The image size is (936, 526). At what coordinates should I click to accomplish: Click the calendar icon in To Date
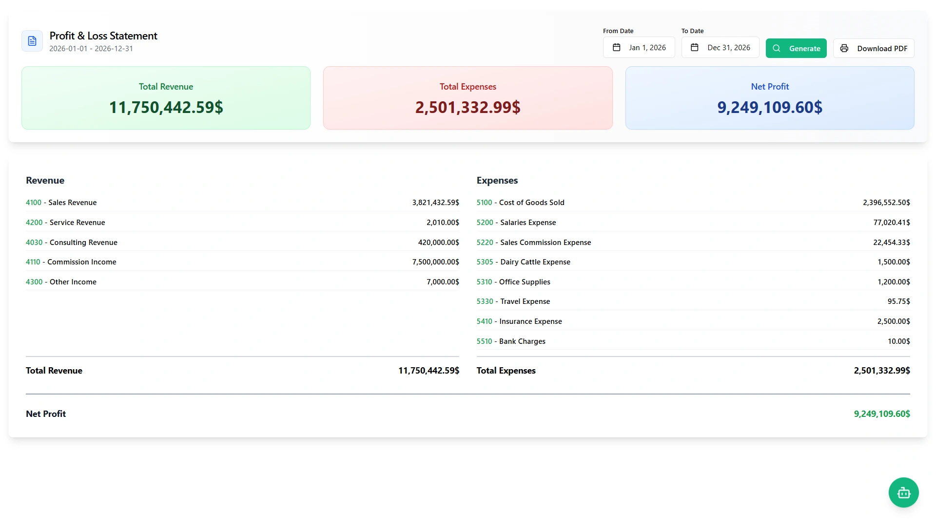pos(695,47)
